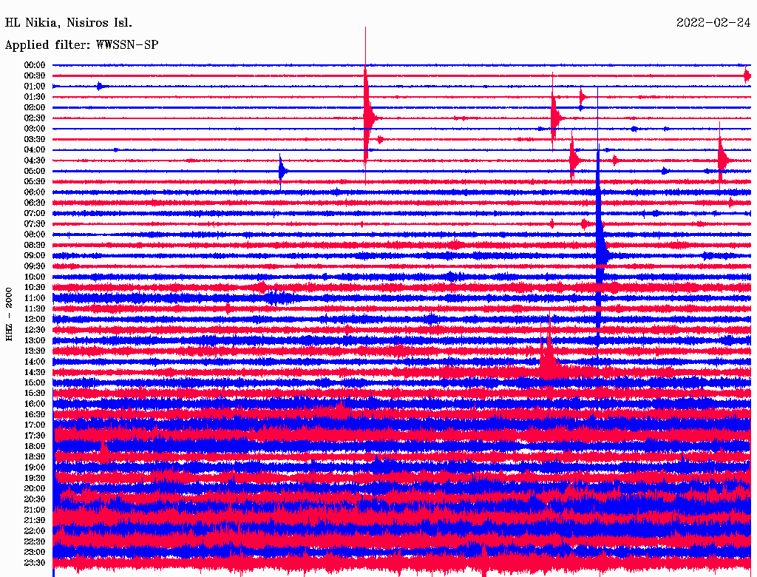Click the 00:00 time label

click(35, 65)
